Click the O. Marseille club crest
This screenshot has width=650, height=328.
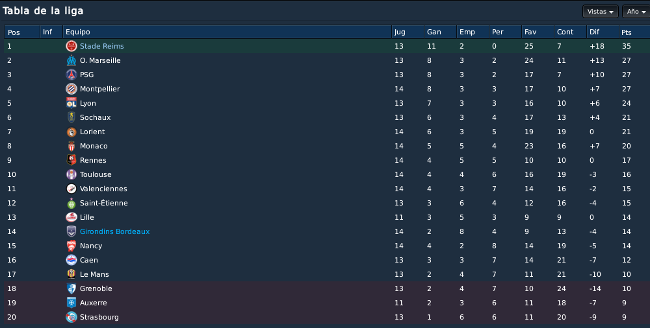click(x=71, y=60)
